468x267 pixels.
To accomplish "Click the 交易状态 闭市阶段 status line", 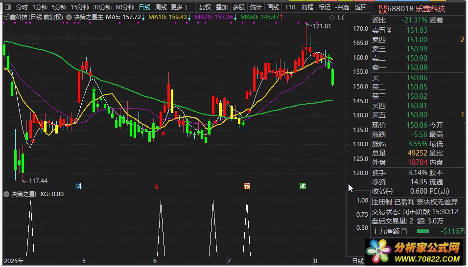I will tap(415, 212).
